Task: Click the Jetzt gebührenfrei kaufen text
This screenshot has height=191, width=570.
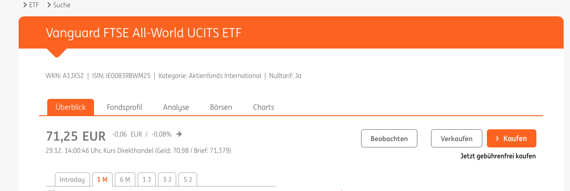Action: (x=498, y=156)
